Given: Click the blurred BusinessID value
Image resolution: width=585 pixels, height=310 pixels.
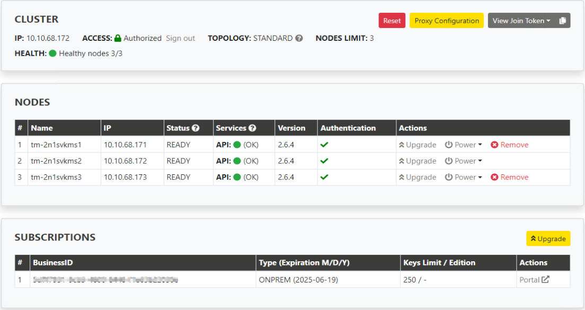Looking at the screenshot, I should (105, 279).
